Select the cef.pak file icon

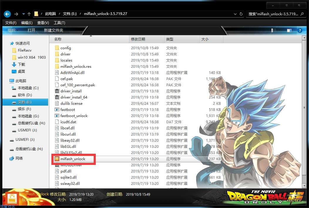[x=57, y=79]
